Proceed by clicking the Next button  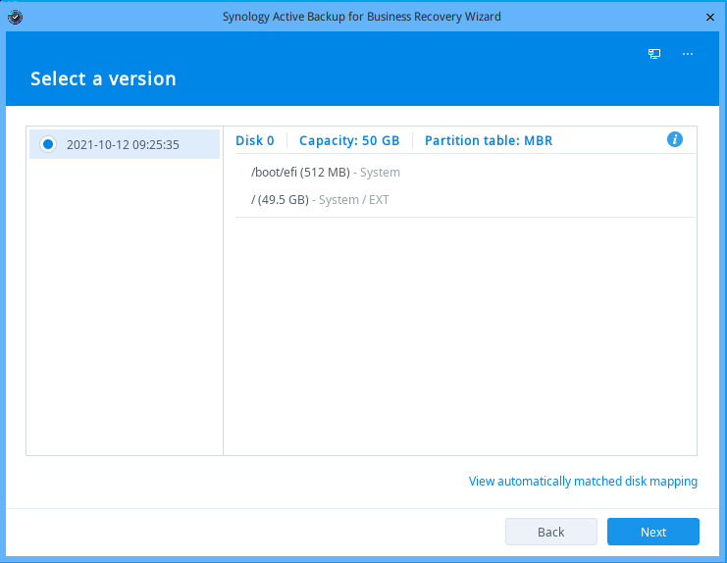click(x=652, y=532)
